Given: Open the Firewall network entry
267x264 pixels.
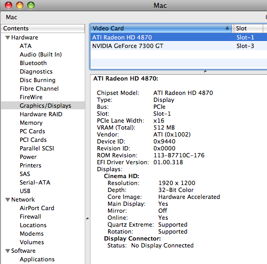Looking at the screenshot, I should coord(30,217).
